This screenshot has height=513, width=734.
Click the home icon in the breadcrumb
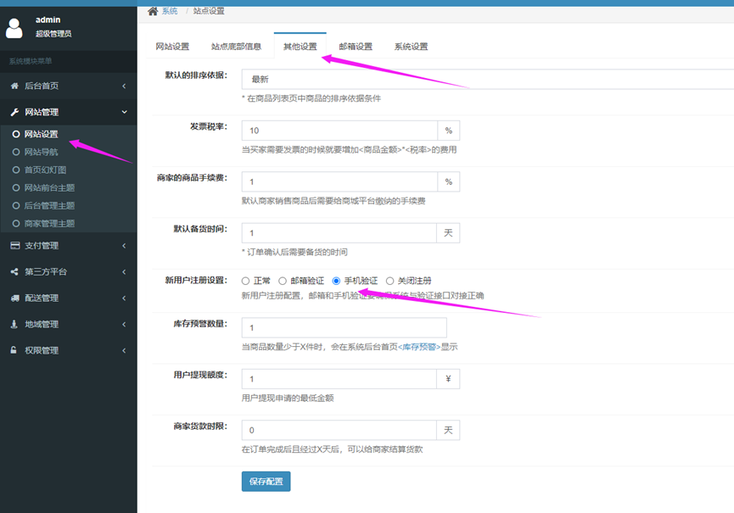click(153, 11)
